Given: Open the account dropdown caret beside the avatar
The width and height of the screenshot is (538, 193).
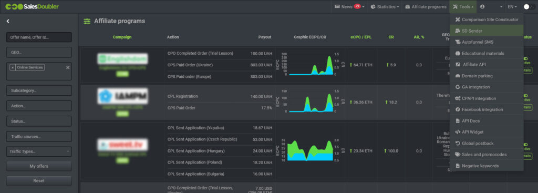Looking at the screenshot, I should click(x=501, y=7).
